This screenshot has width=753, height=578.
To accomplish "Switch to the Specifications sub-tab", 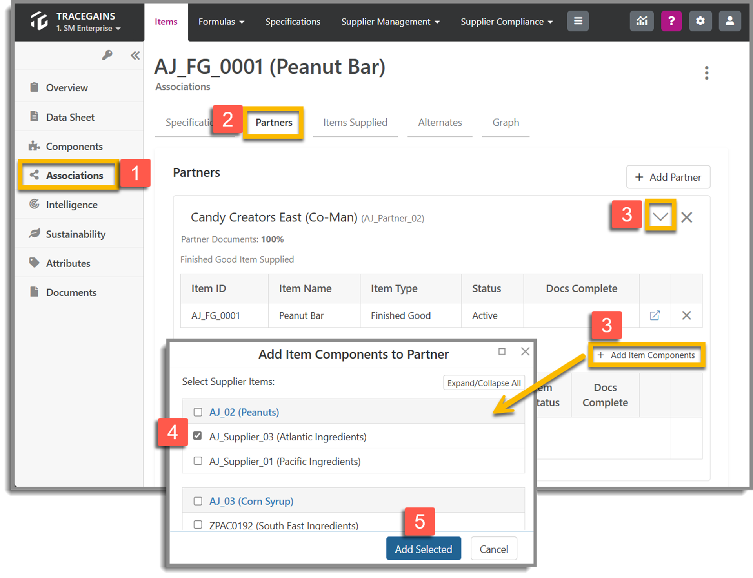I will pos(189,123).
